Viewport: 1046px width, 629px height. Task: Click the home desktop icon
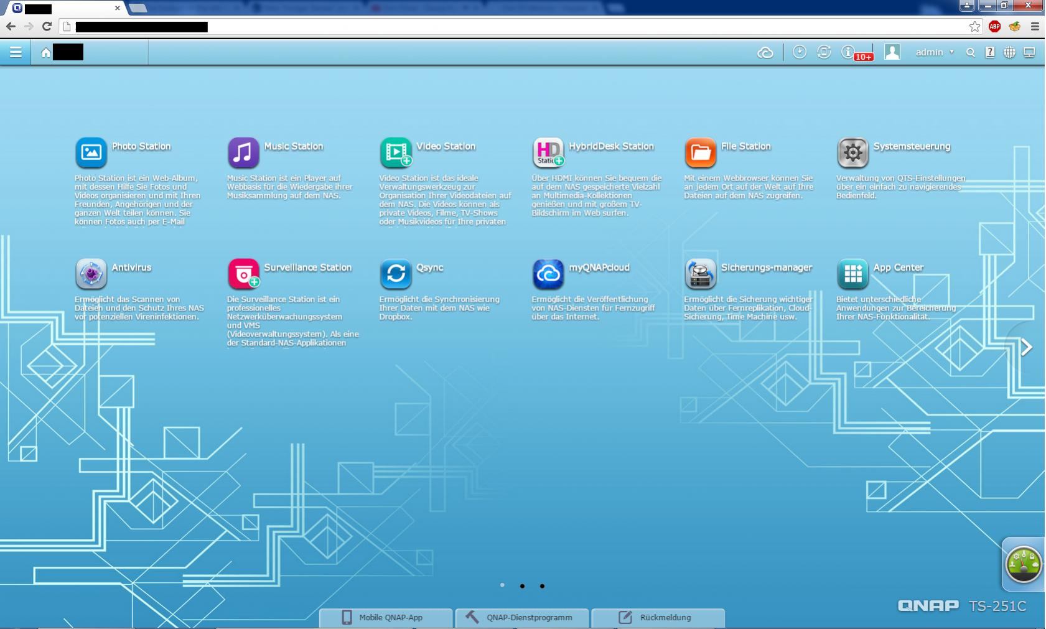point(45,53)
